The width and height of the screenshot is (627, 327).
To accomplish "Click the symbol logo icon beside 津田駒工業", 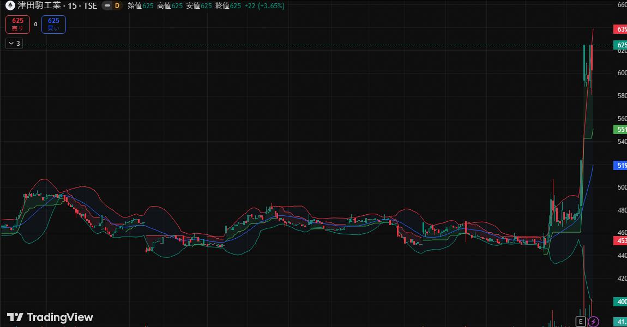I will point(10,5).
